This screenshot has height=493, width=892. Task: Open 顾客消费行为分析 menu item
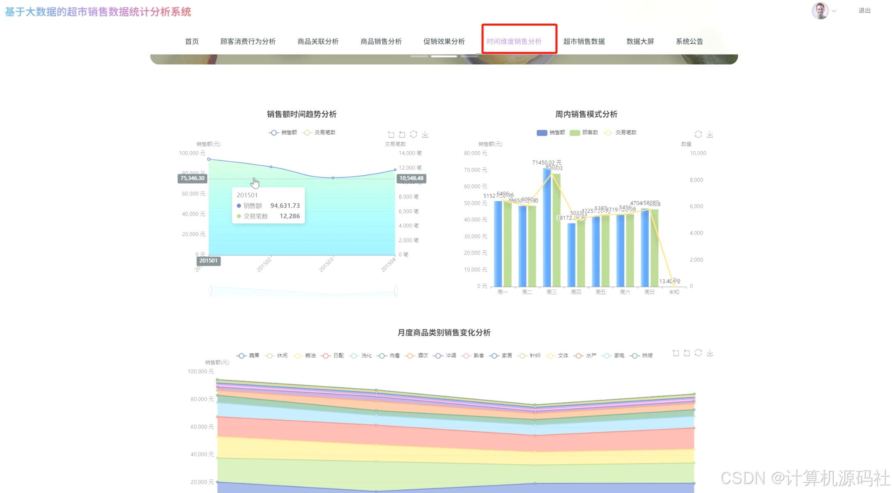[x=248, y=41]
